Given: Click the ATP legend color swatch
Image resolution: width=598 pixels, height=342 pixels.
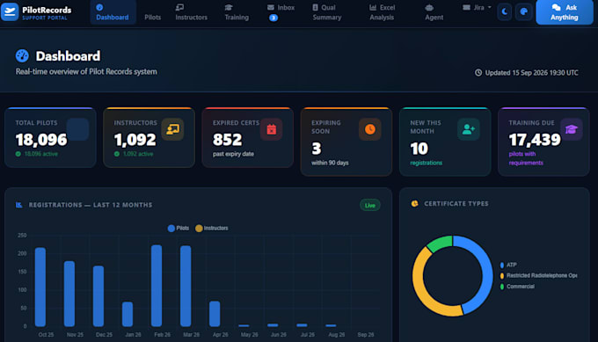Looking at the screenshot, I should pos(502,265).
